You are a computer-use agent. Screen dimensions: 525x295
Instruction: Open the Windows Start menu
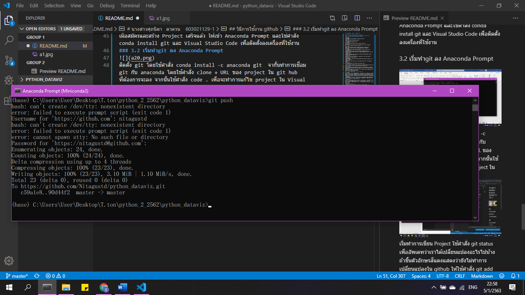coord(9,287)
